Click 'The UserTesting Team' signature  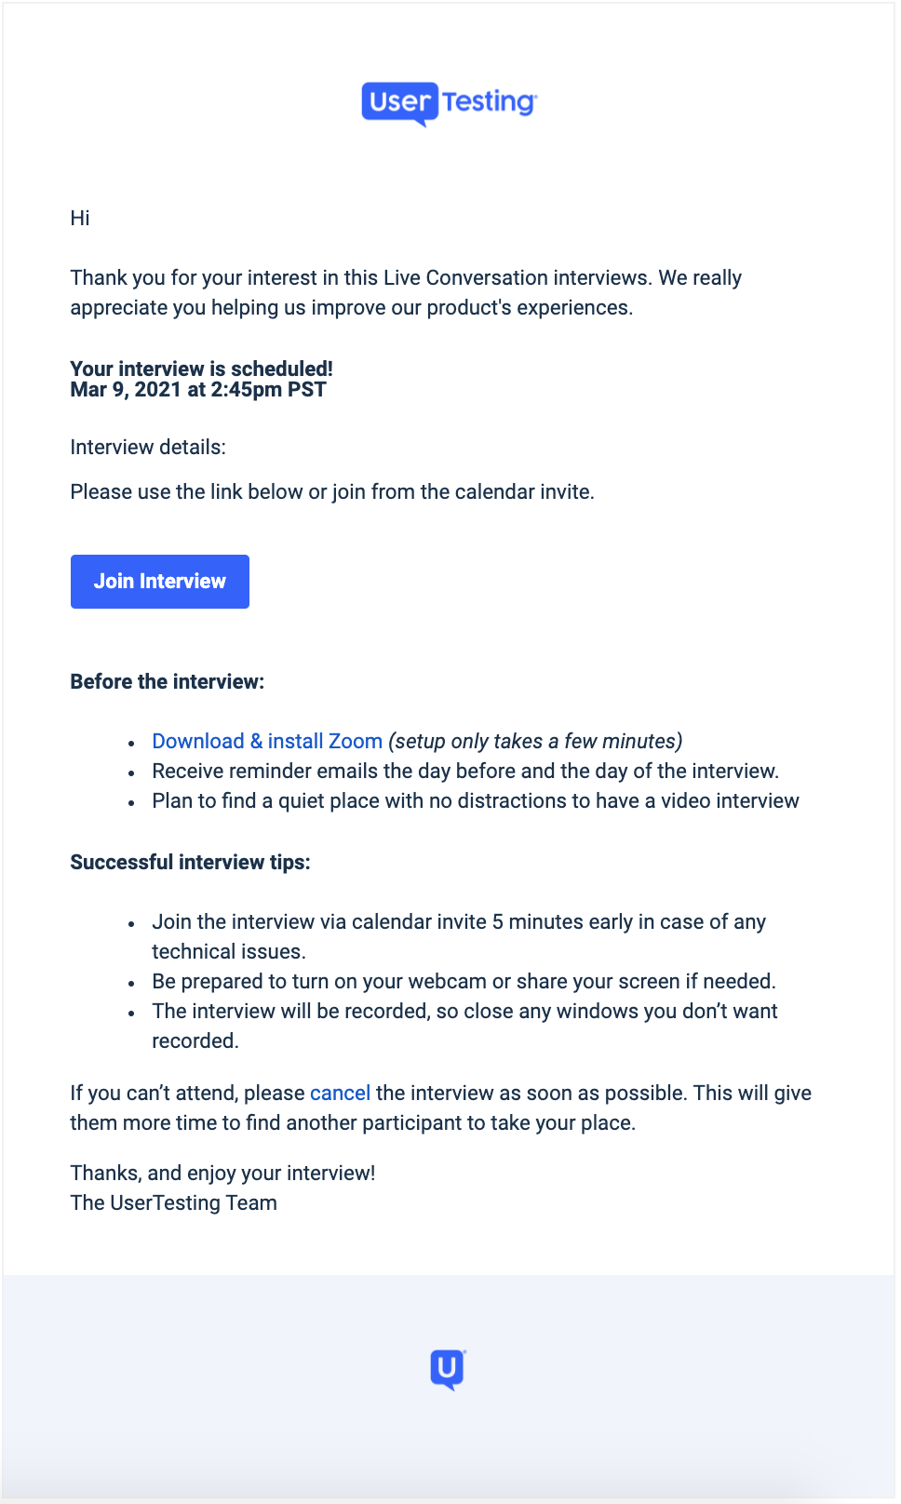pos(173,1203)
